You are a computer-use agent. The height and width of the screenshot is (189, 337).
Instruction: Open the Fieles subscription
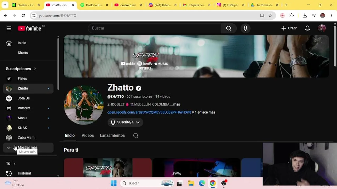pos(28,78)
